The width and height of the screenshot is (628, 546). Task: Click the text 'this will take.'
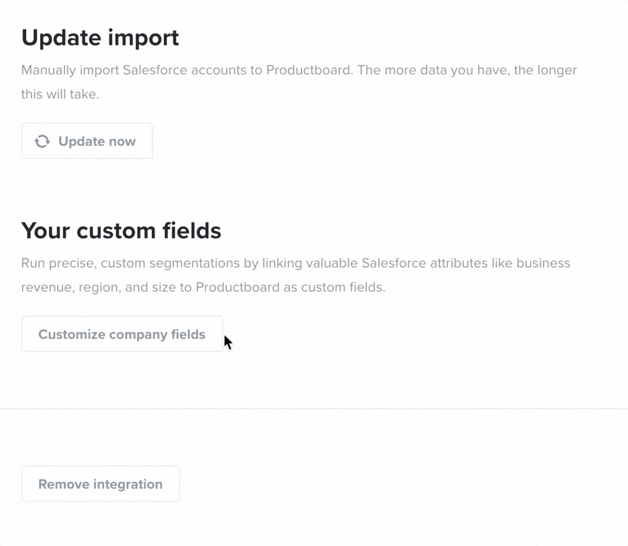click(60, 94)
